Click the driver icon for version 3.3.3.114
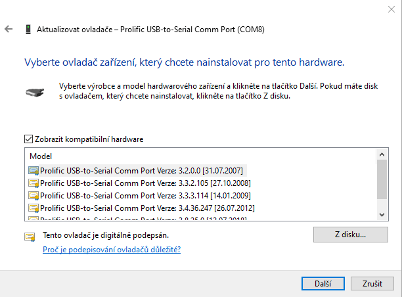402x297 pixels. [x=33, y=196]
